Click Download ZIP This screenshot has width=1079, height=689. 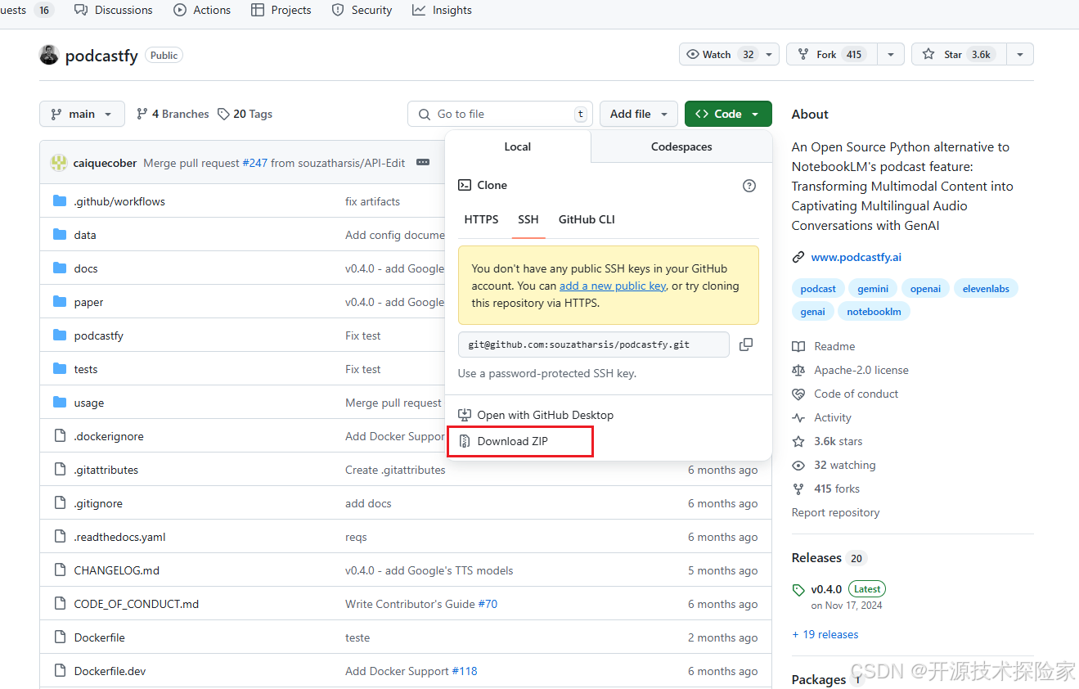(x=512, y=441)
